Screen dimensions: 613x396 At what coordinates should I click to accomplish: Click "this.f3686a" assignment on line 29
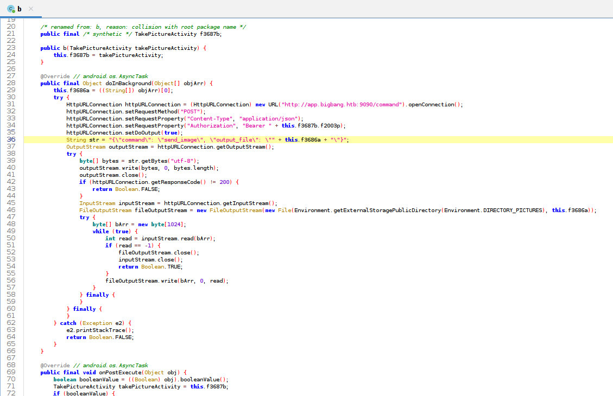click(x=71, y=91)
